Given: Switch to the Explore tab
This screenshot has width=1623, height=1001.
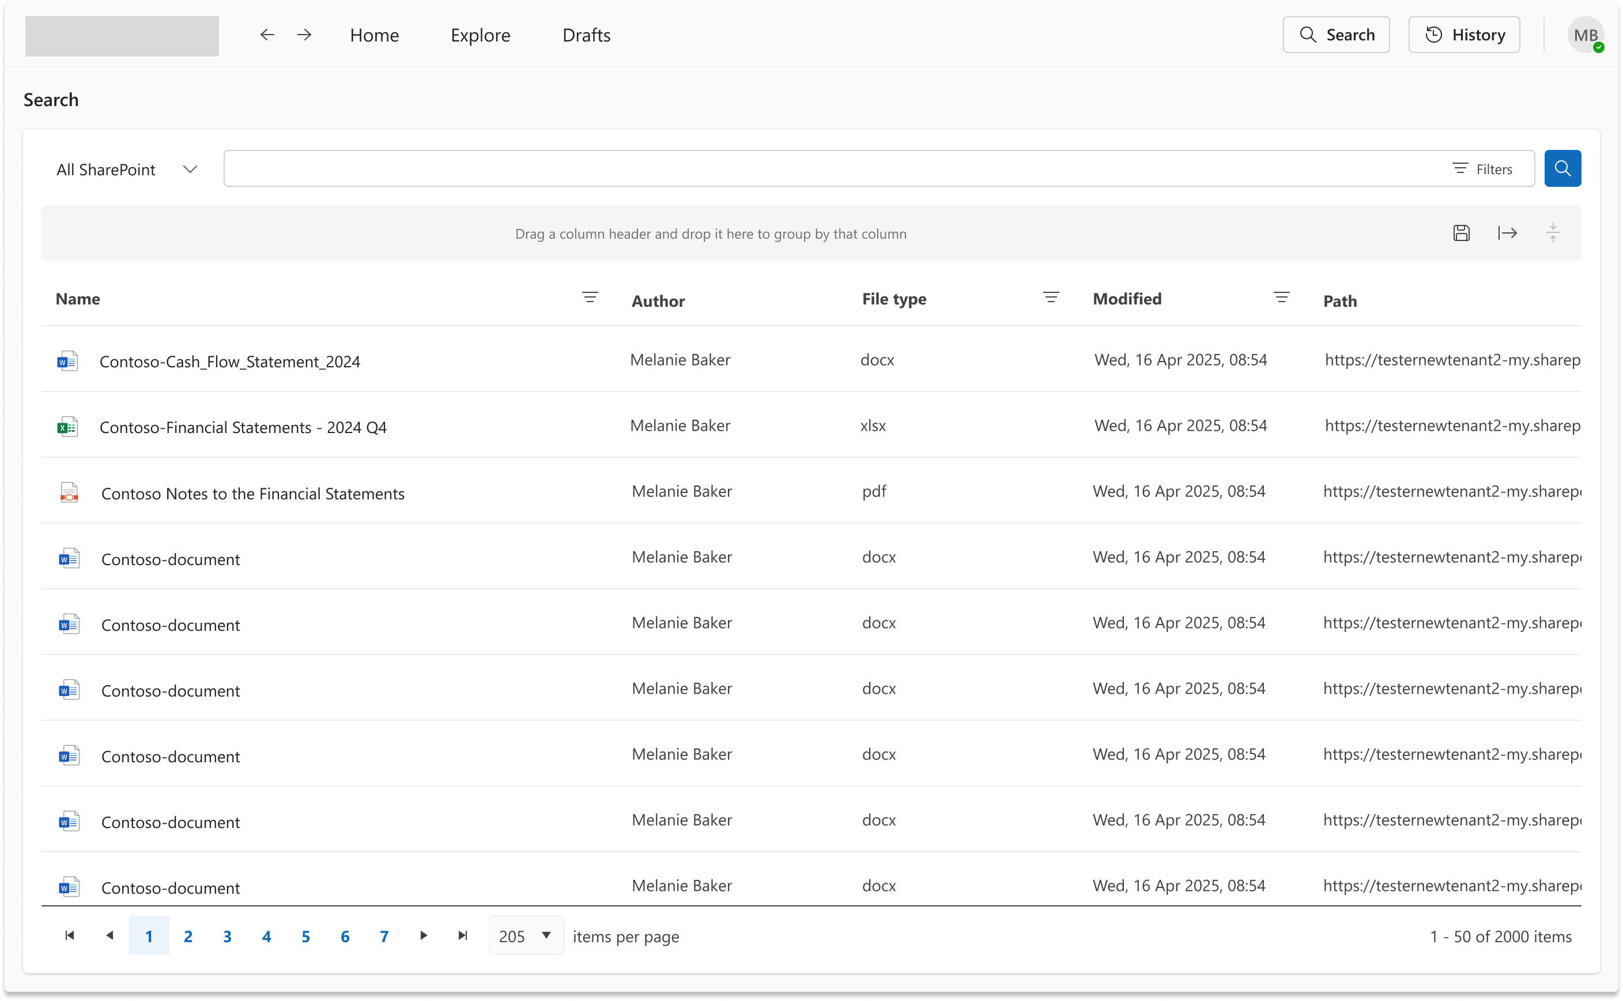Looking at the screenshot, I should click(480, 35).
